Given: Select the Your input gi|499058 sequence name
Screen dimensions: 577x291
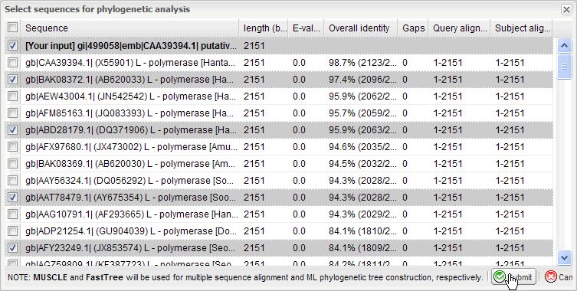Looking at the screenshot, I should (131, 46).
